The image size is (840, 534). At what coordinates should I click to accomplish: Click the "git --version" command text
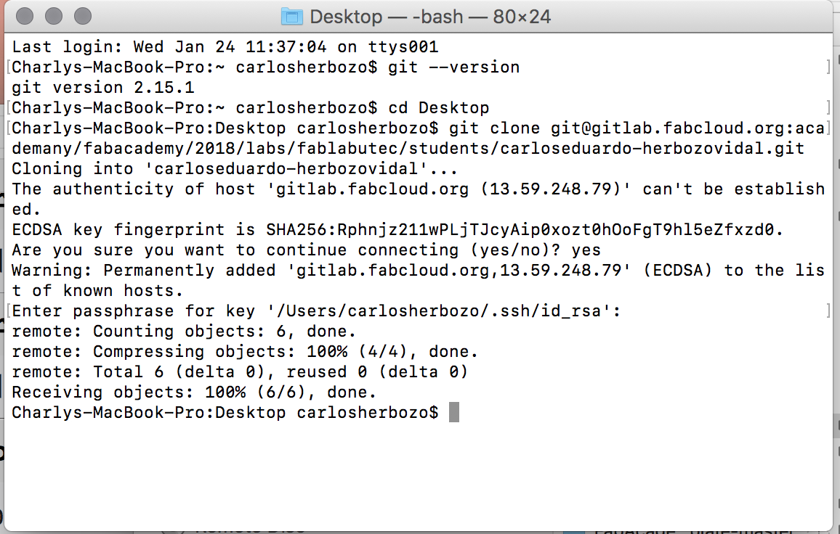454,67
